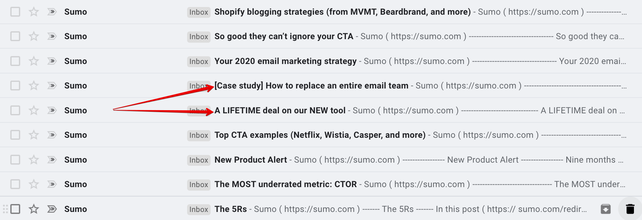
Task: Toggle importance marker on Top CTA examples email
Action: [x=52, y=135]
